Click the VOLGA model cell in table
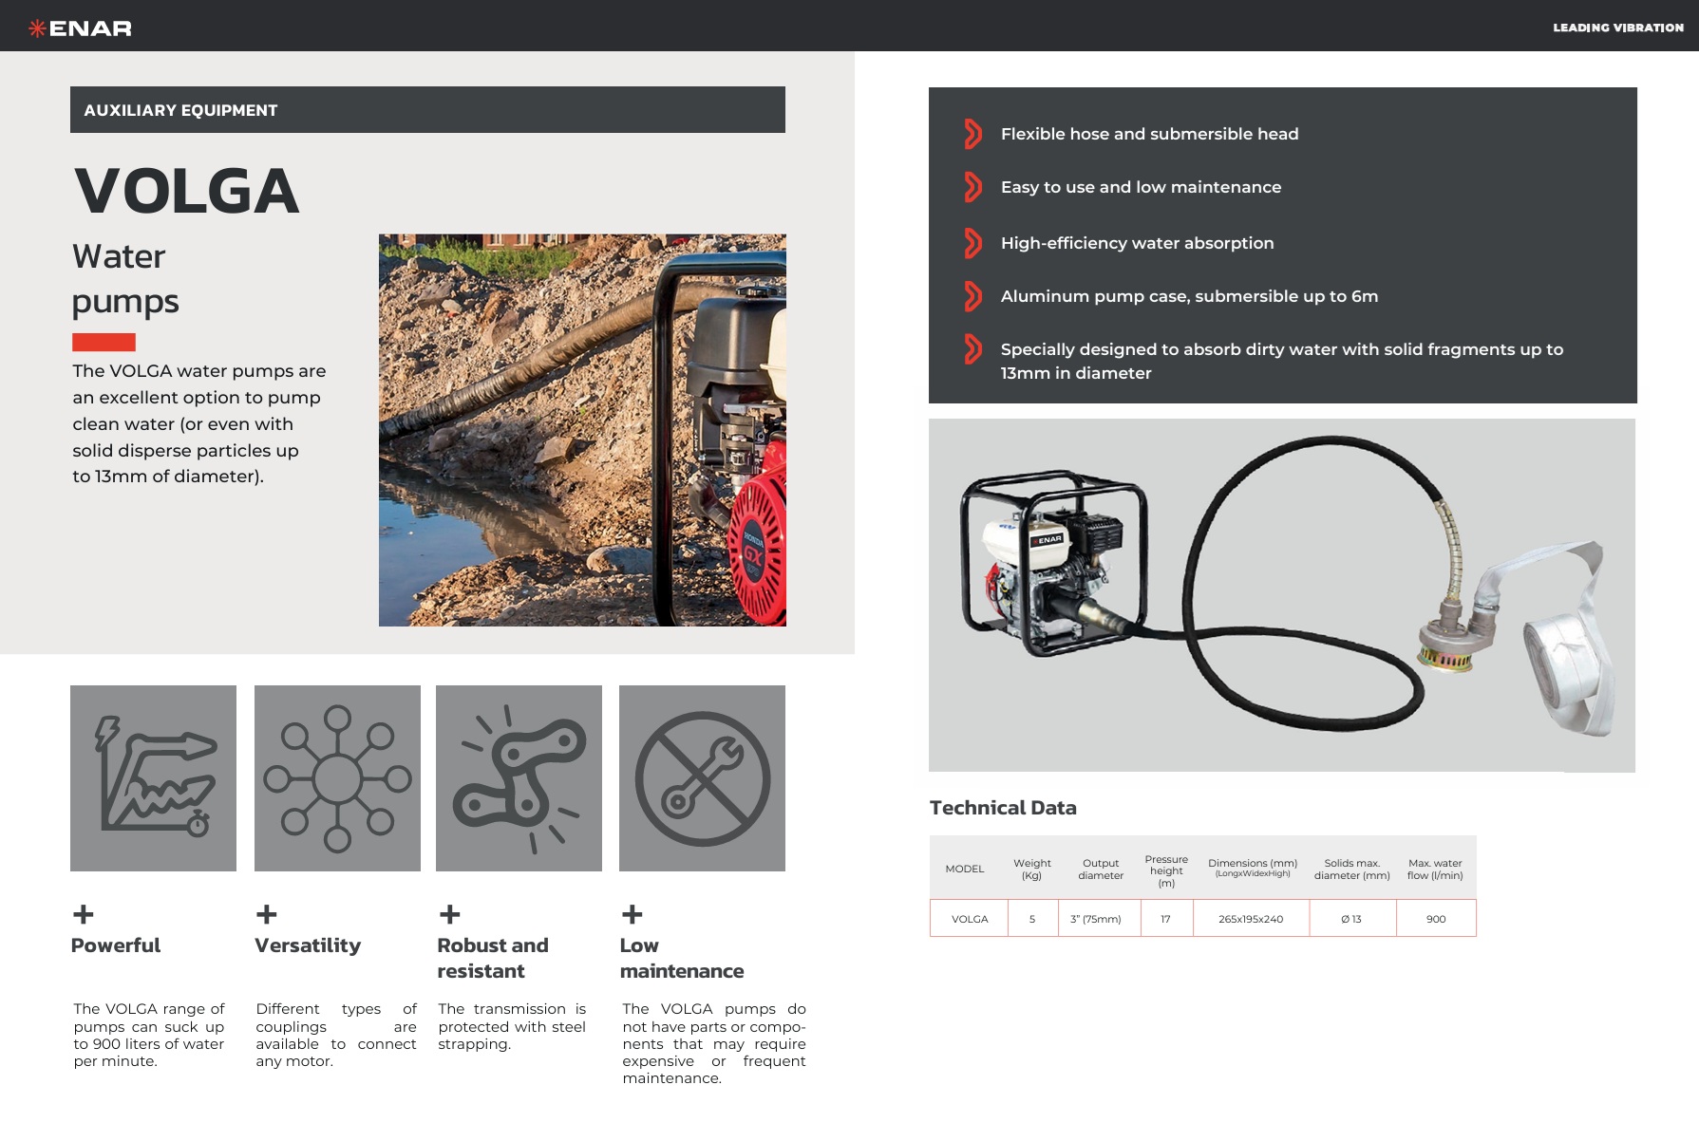This screenshot has width=1699, height=1141. [x=970, y=919]
